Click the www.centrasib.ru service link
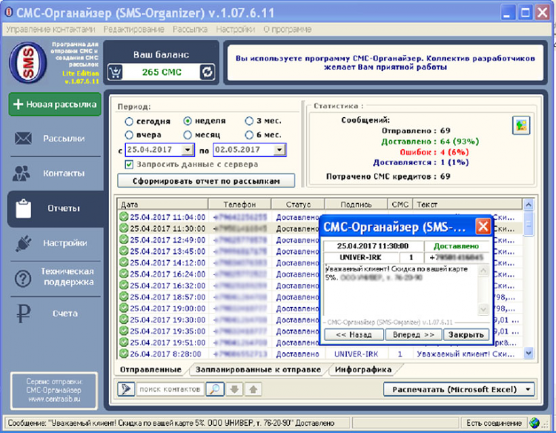 click(54, 399)
